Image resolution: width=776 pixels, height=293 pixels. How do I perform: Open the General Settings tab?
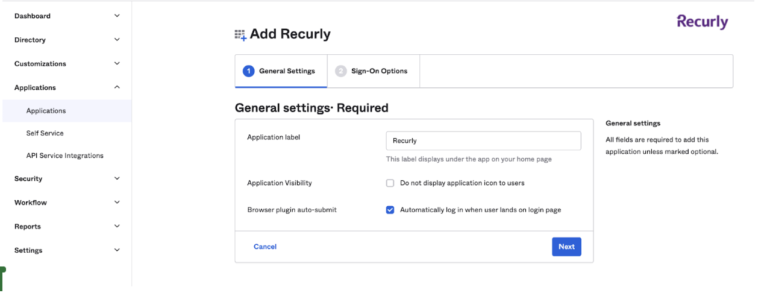click(281, 71)
